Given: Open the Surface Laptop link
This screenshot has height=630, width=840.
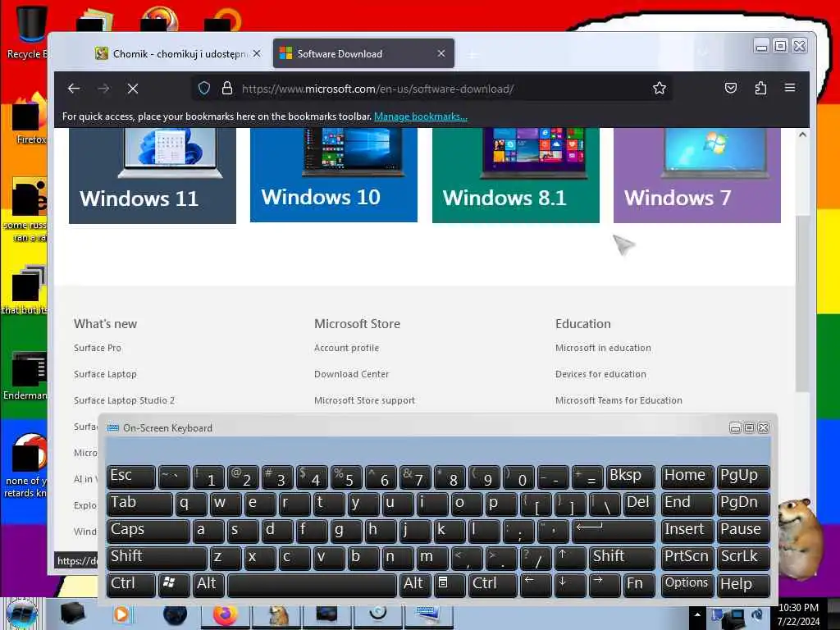Looking at the screenshot, I should 105,374.
